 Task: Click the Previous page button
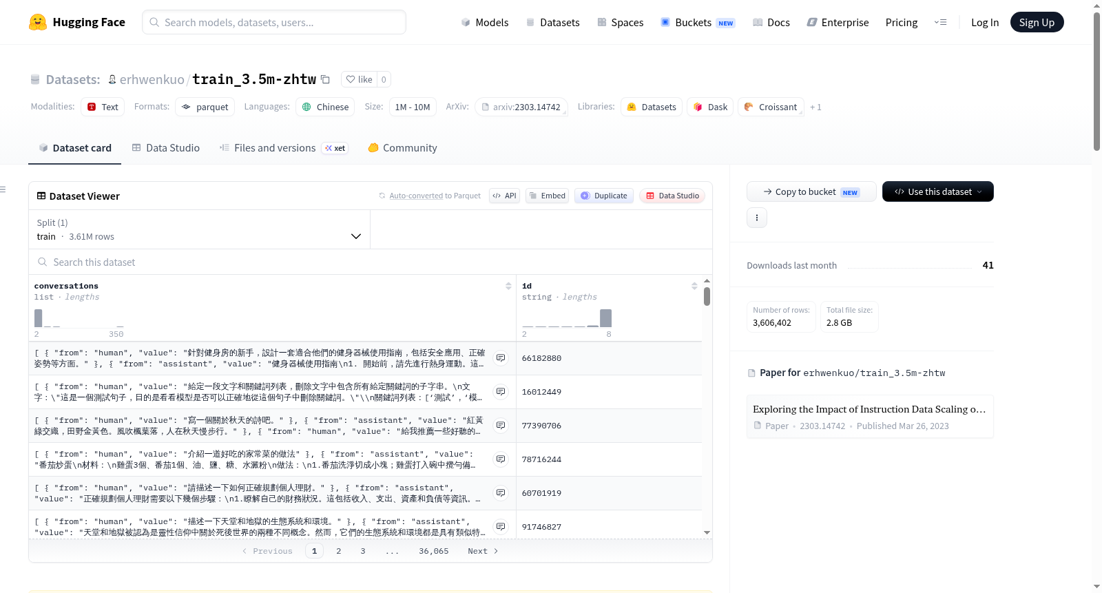(x=267, y=551)
